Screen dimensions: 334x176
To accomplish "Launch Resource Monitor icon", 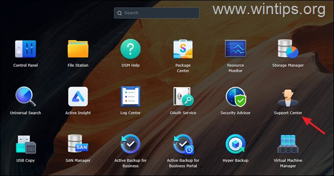I will 236,49.
